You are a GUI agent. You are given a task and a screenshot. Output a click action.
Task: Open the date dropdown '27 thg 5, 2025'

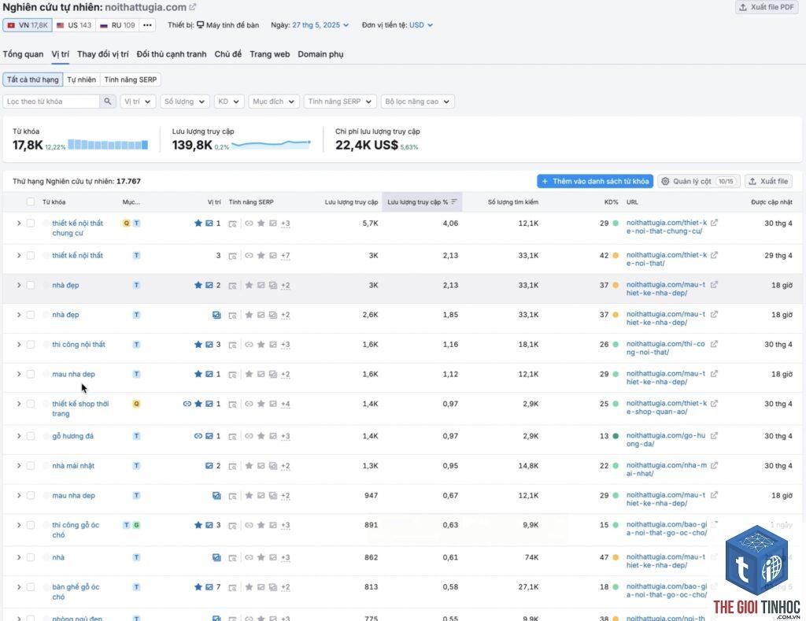320,25
